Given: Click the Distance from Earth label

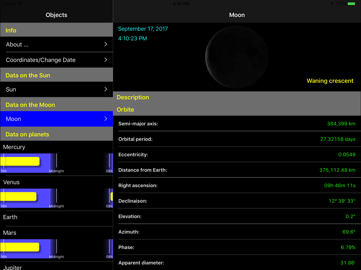Looking at the screenshot, I should click(x=143, y=170).
